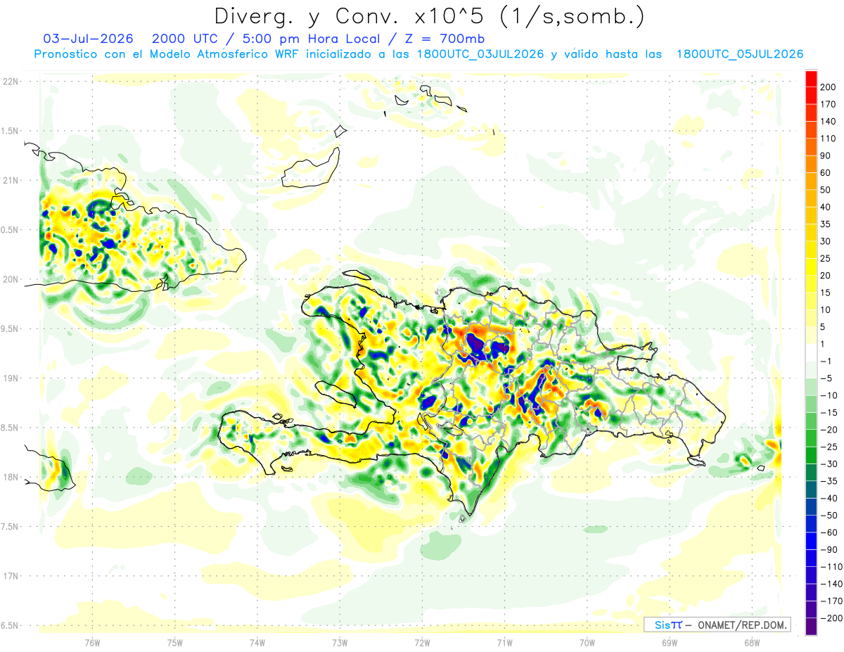Viewport: 844px width, 652px height.
Task: Click the valid-until time '1800UTC_05JUL2026'
Action: click(740, 54)
